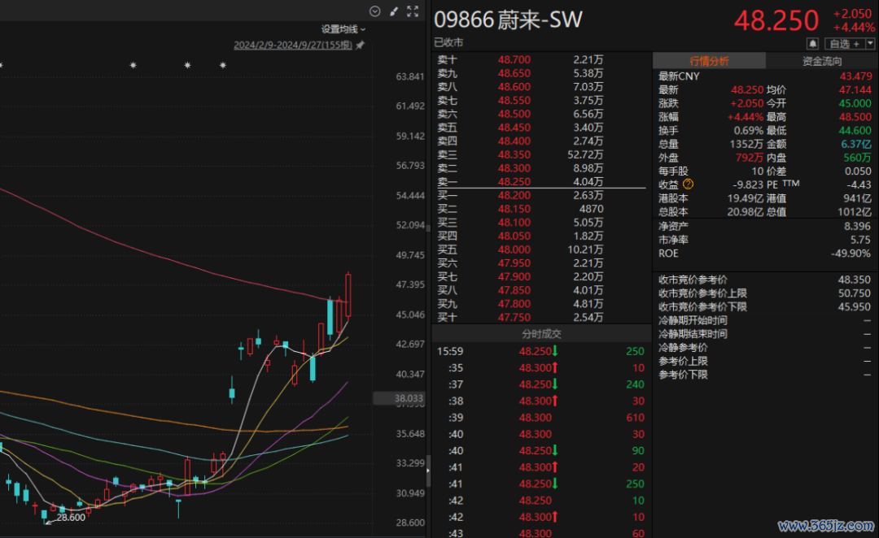Screen dimensions: 879x538
Task: Click the 总量 value 1352万
Action: point(746,144)
